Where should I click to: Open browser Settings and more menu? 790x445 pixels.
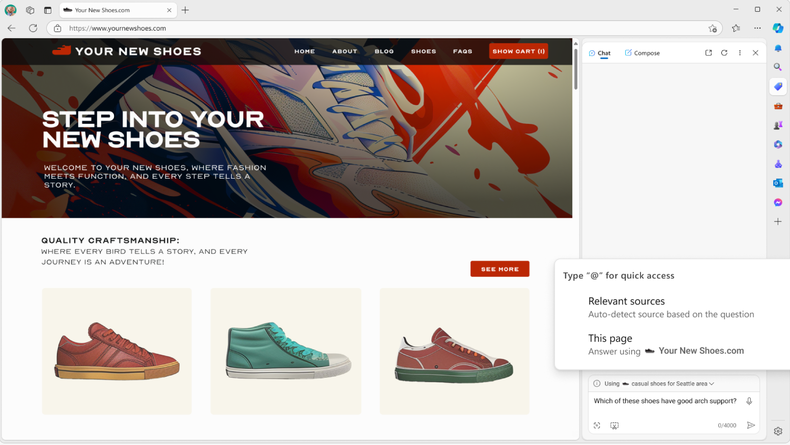pos(757,28)
